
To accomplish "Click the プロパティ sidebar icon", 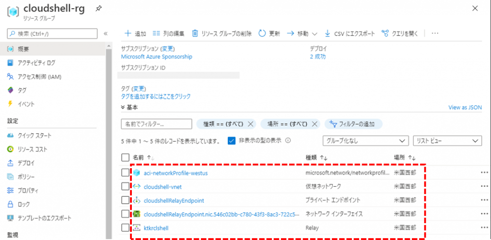I will [x=11, y=190].
